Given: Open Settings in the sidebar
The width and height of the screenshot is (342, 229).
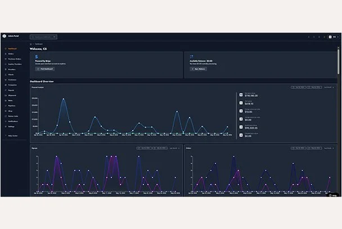Looking at the screenshot, I should pos(11,127).
